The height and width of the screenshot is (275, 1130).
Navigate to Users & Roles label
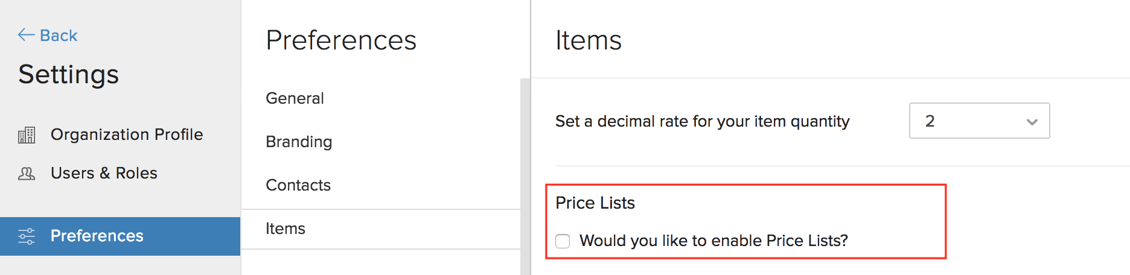(104, 173)
